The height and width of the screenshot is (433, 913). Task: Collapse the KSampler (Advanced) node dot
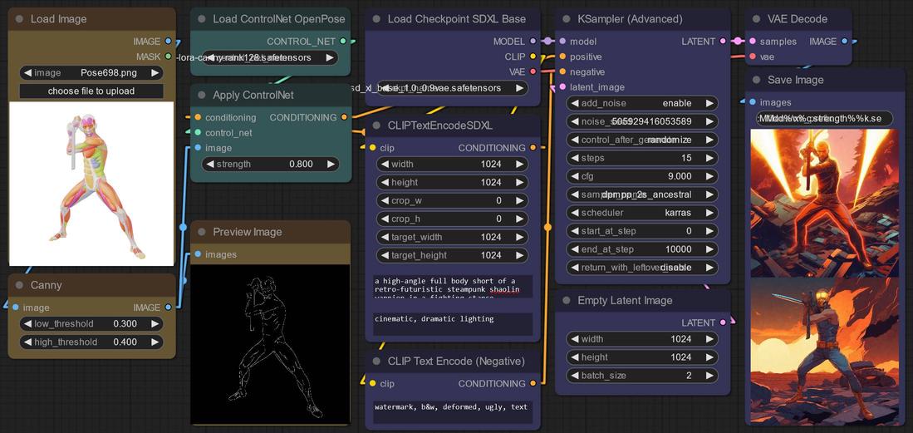[566, 19]
